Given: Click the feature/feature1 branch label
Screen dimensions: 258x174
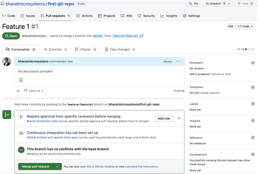Looking at the screenshot, I should [x=125, y=36].
